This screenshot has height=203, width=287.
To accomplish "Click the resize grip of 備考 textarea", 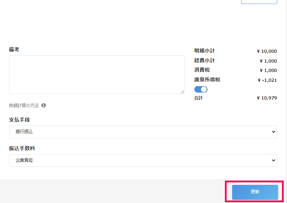I will [182, 92].
